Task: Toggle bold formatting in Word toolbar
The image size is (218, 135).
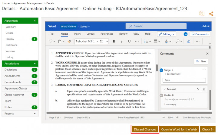Action: coord(114,41)
